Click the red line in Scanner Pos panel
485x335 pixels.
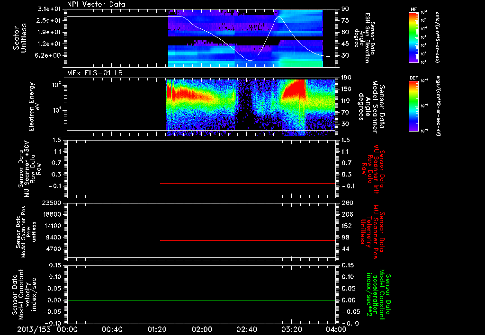click(x=247, y=240)
